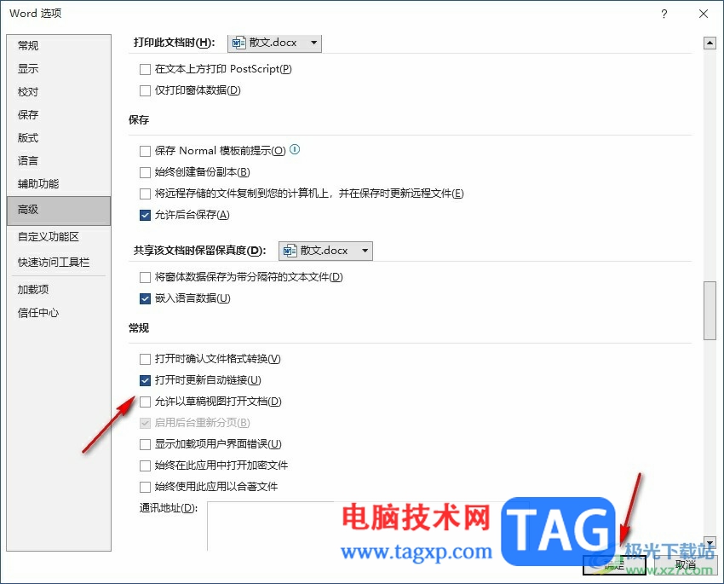This screenshot has width=724, height=584.
Task: Uncheck '嵌入语言数据' checkbox
Action: [x=145, y=298]
